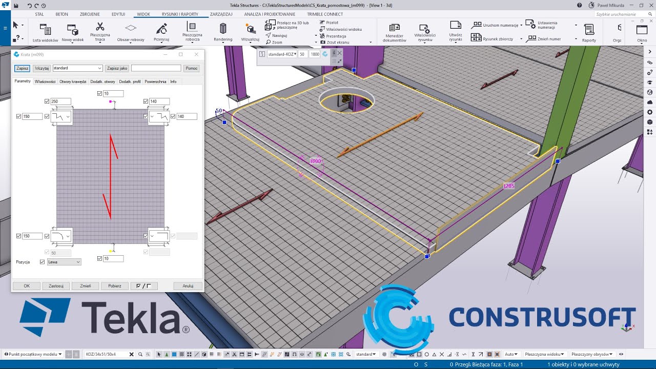Open the Płaszczyzna robocza work plane tool

point(193,31)
